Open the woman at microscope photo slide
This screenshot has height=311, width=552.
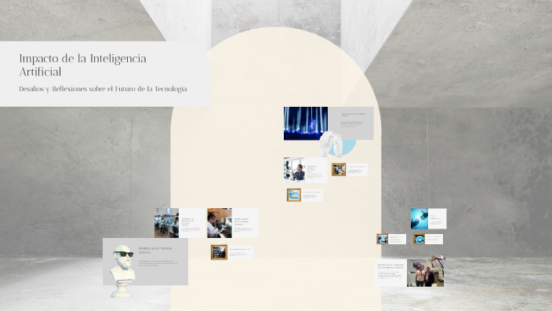220,223
